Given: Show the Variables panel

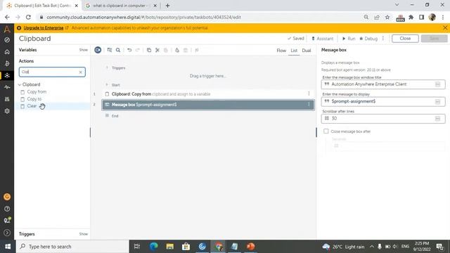Looking at the screenshot, I should tap(84, 50).
